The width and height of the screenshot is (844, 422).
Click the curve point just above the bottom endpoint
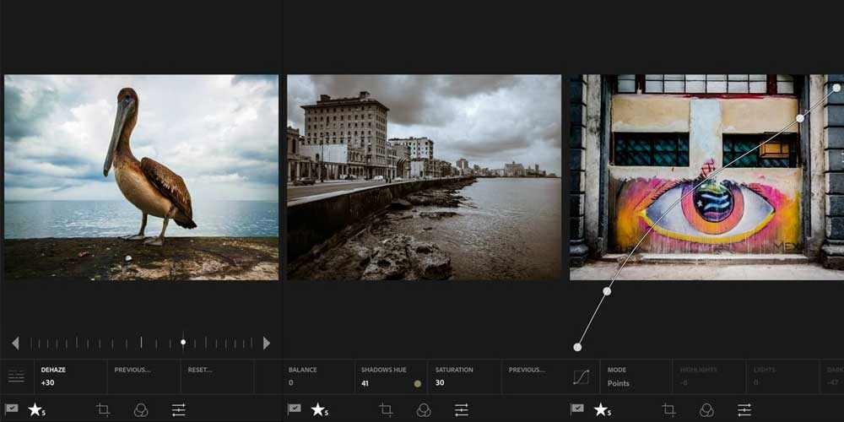point(607,291)
